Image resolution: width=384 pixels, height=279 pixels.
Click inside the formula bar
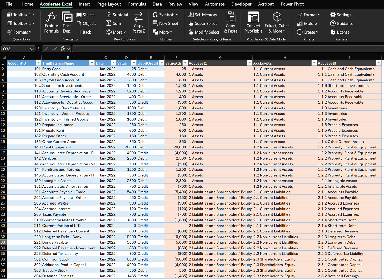pos(179,49)
